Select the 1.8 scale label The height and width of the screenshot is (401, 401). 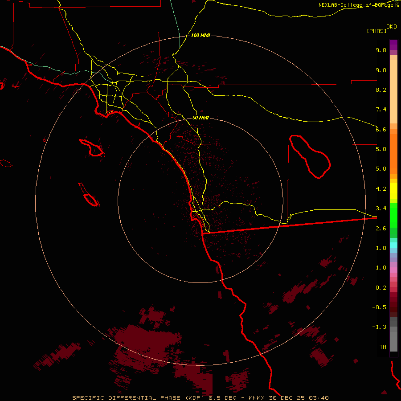tap(381, 248)
